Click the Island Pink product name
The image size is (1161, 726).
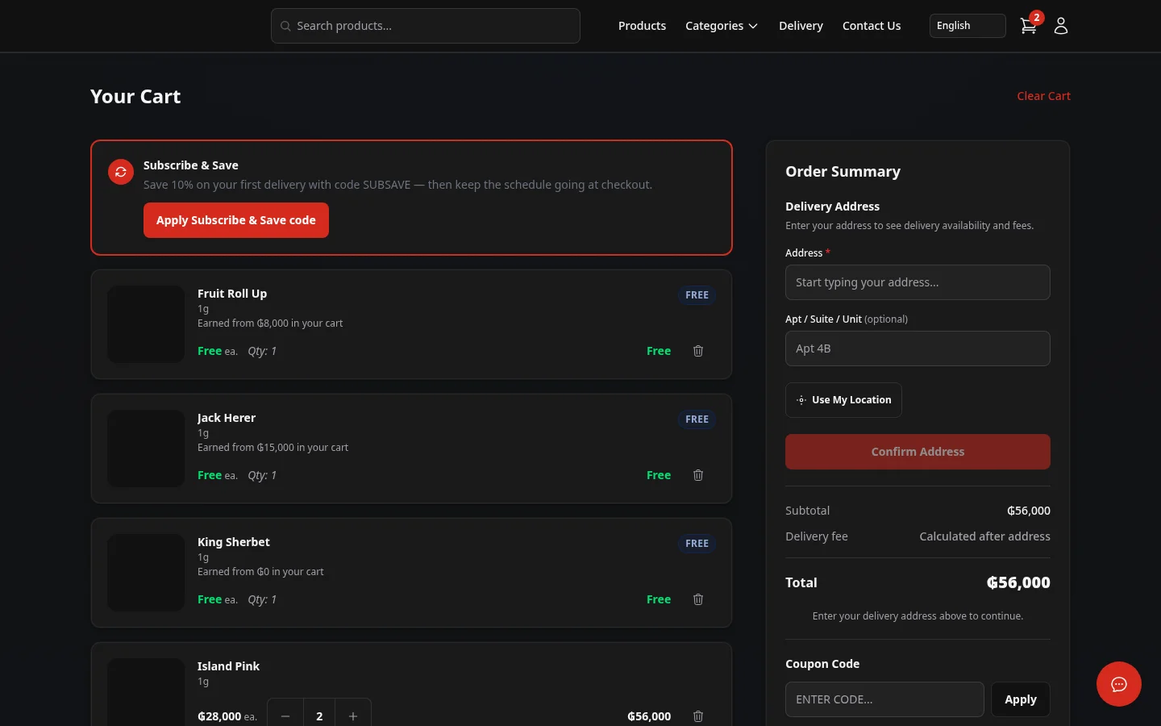click(228, 666)
